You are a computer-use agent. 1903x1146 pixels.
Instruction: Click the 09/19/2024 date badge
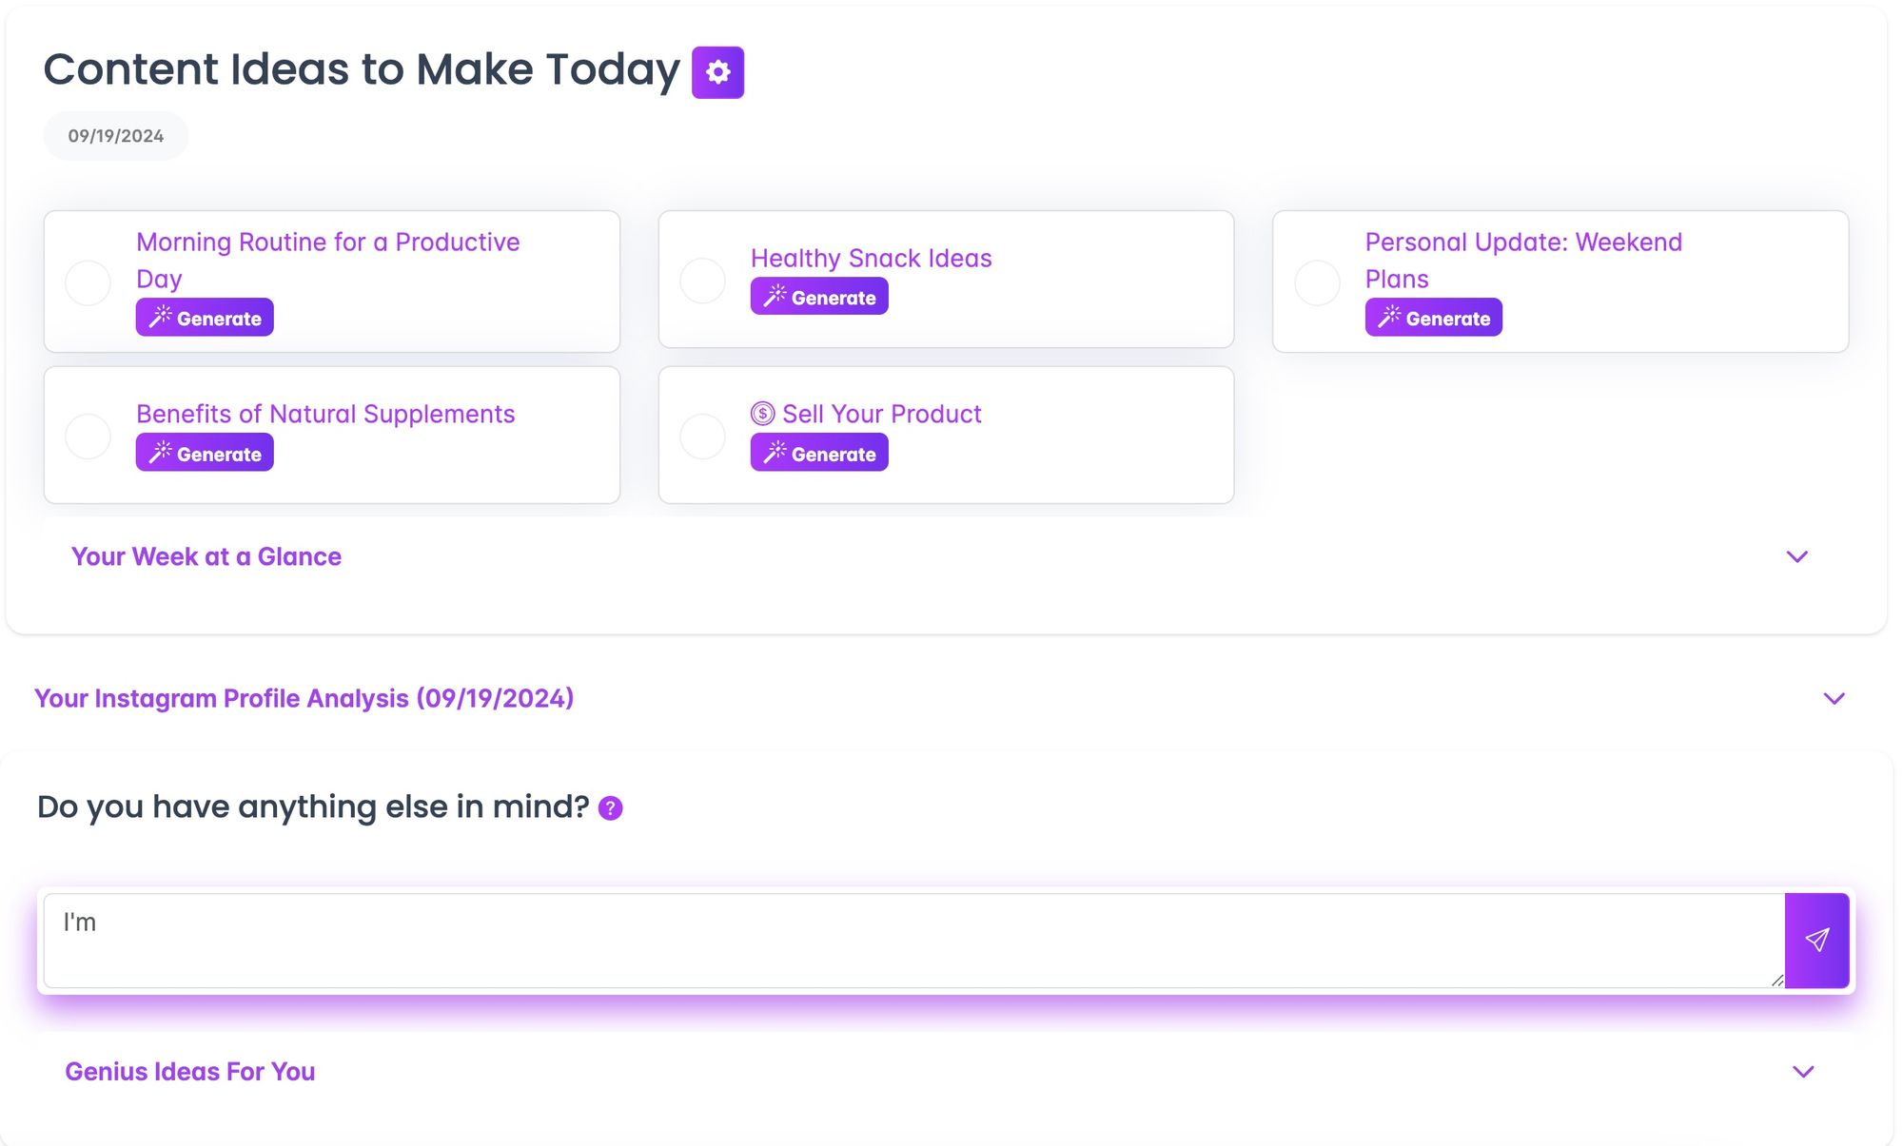pos(115,136)
